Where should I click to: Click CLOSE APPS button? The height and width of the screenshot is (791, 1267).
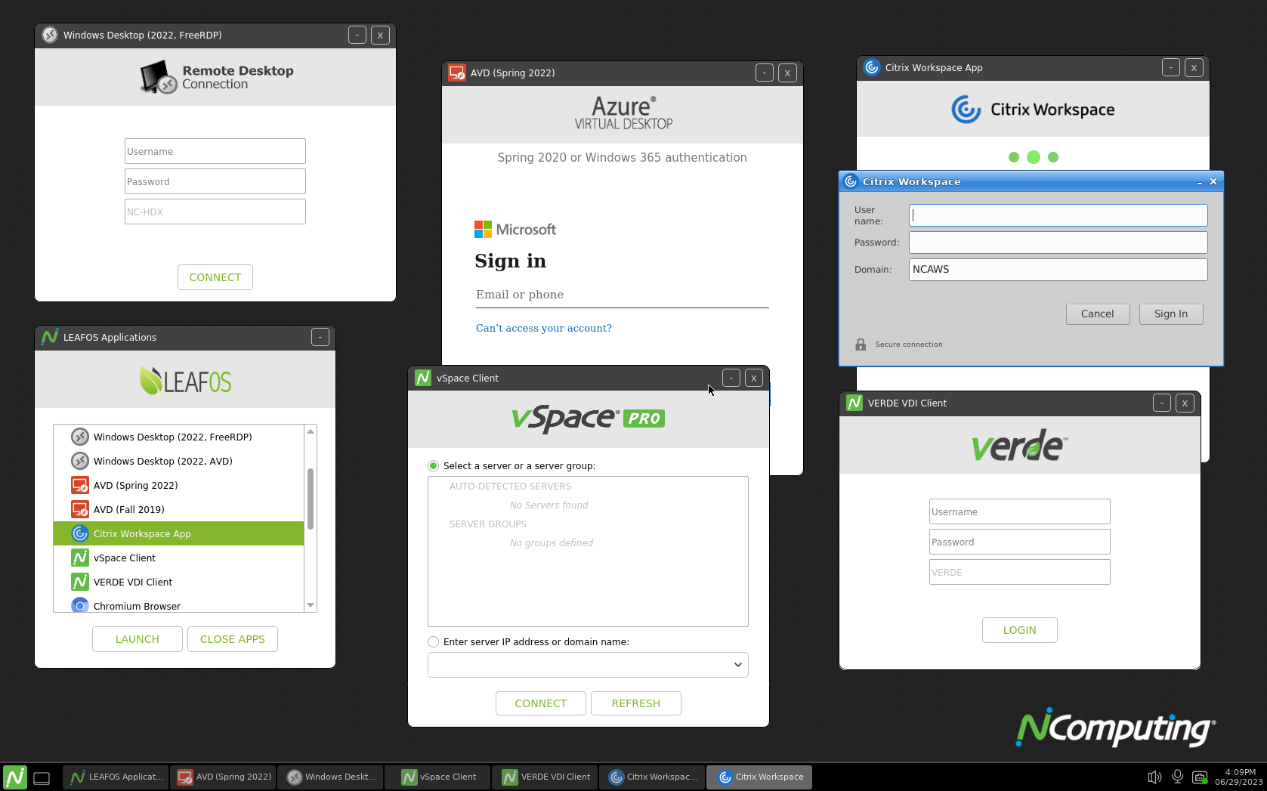coord(233,639)
